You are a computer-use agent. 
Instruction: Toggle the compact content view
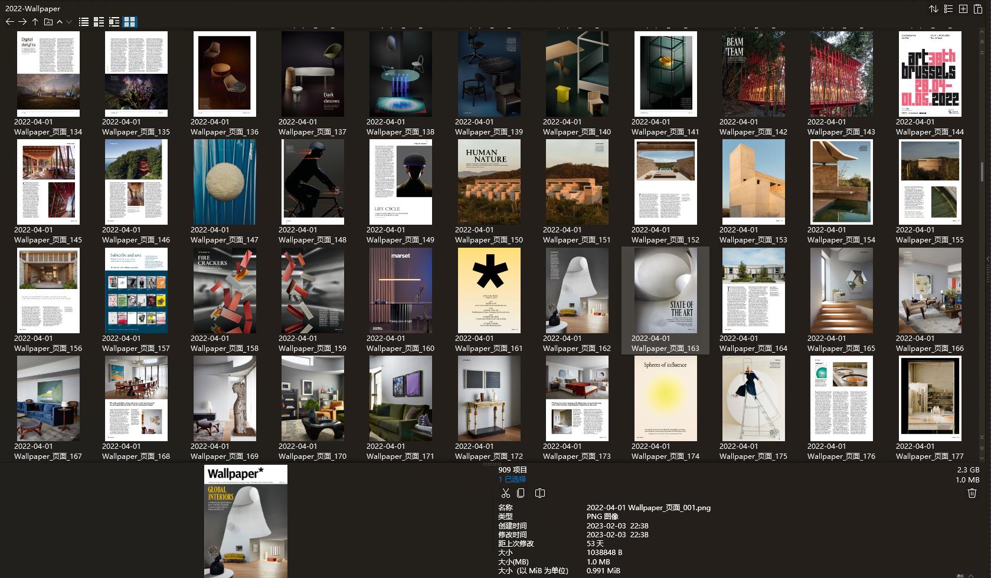[115, 22]
